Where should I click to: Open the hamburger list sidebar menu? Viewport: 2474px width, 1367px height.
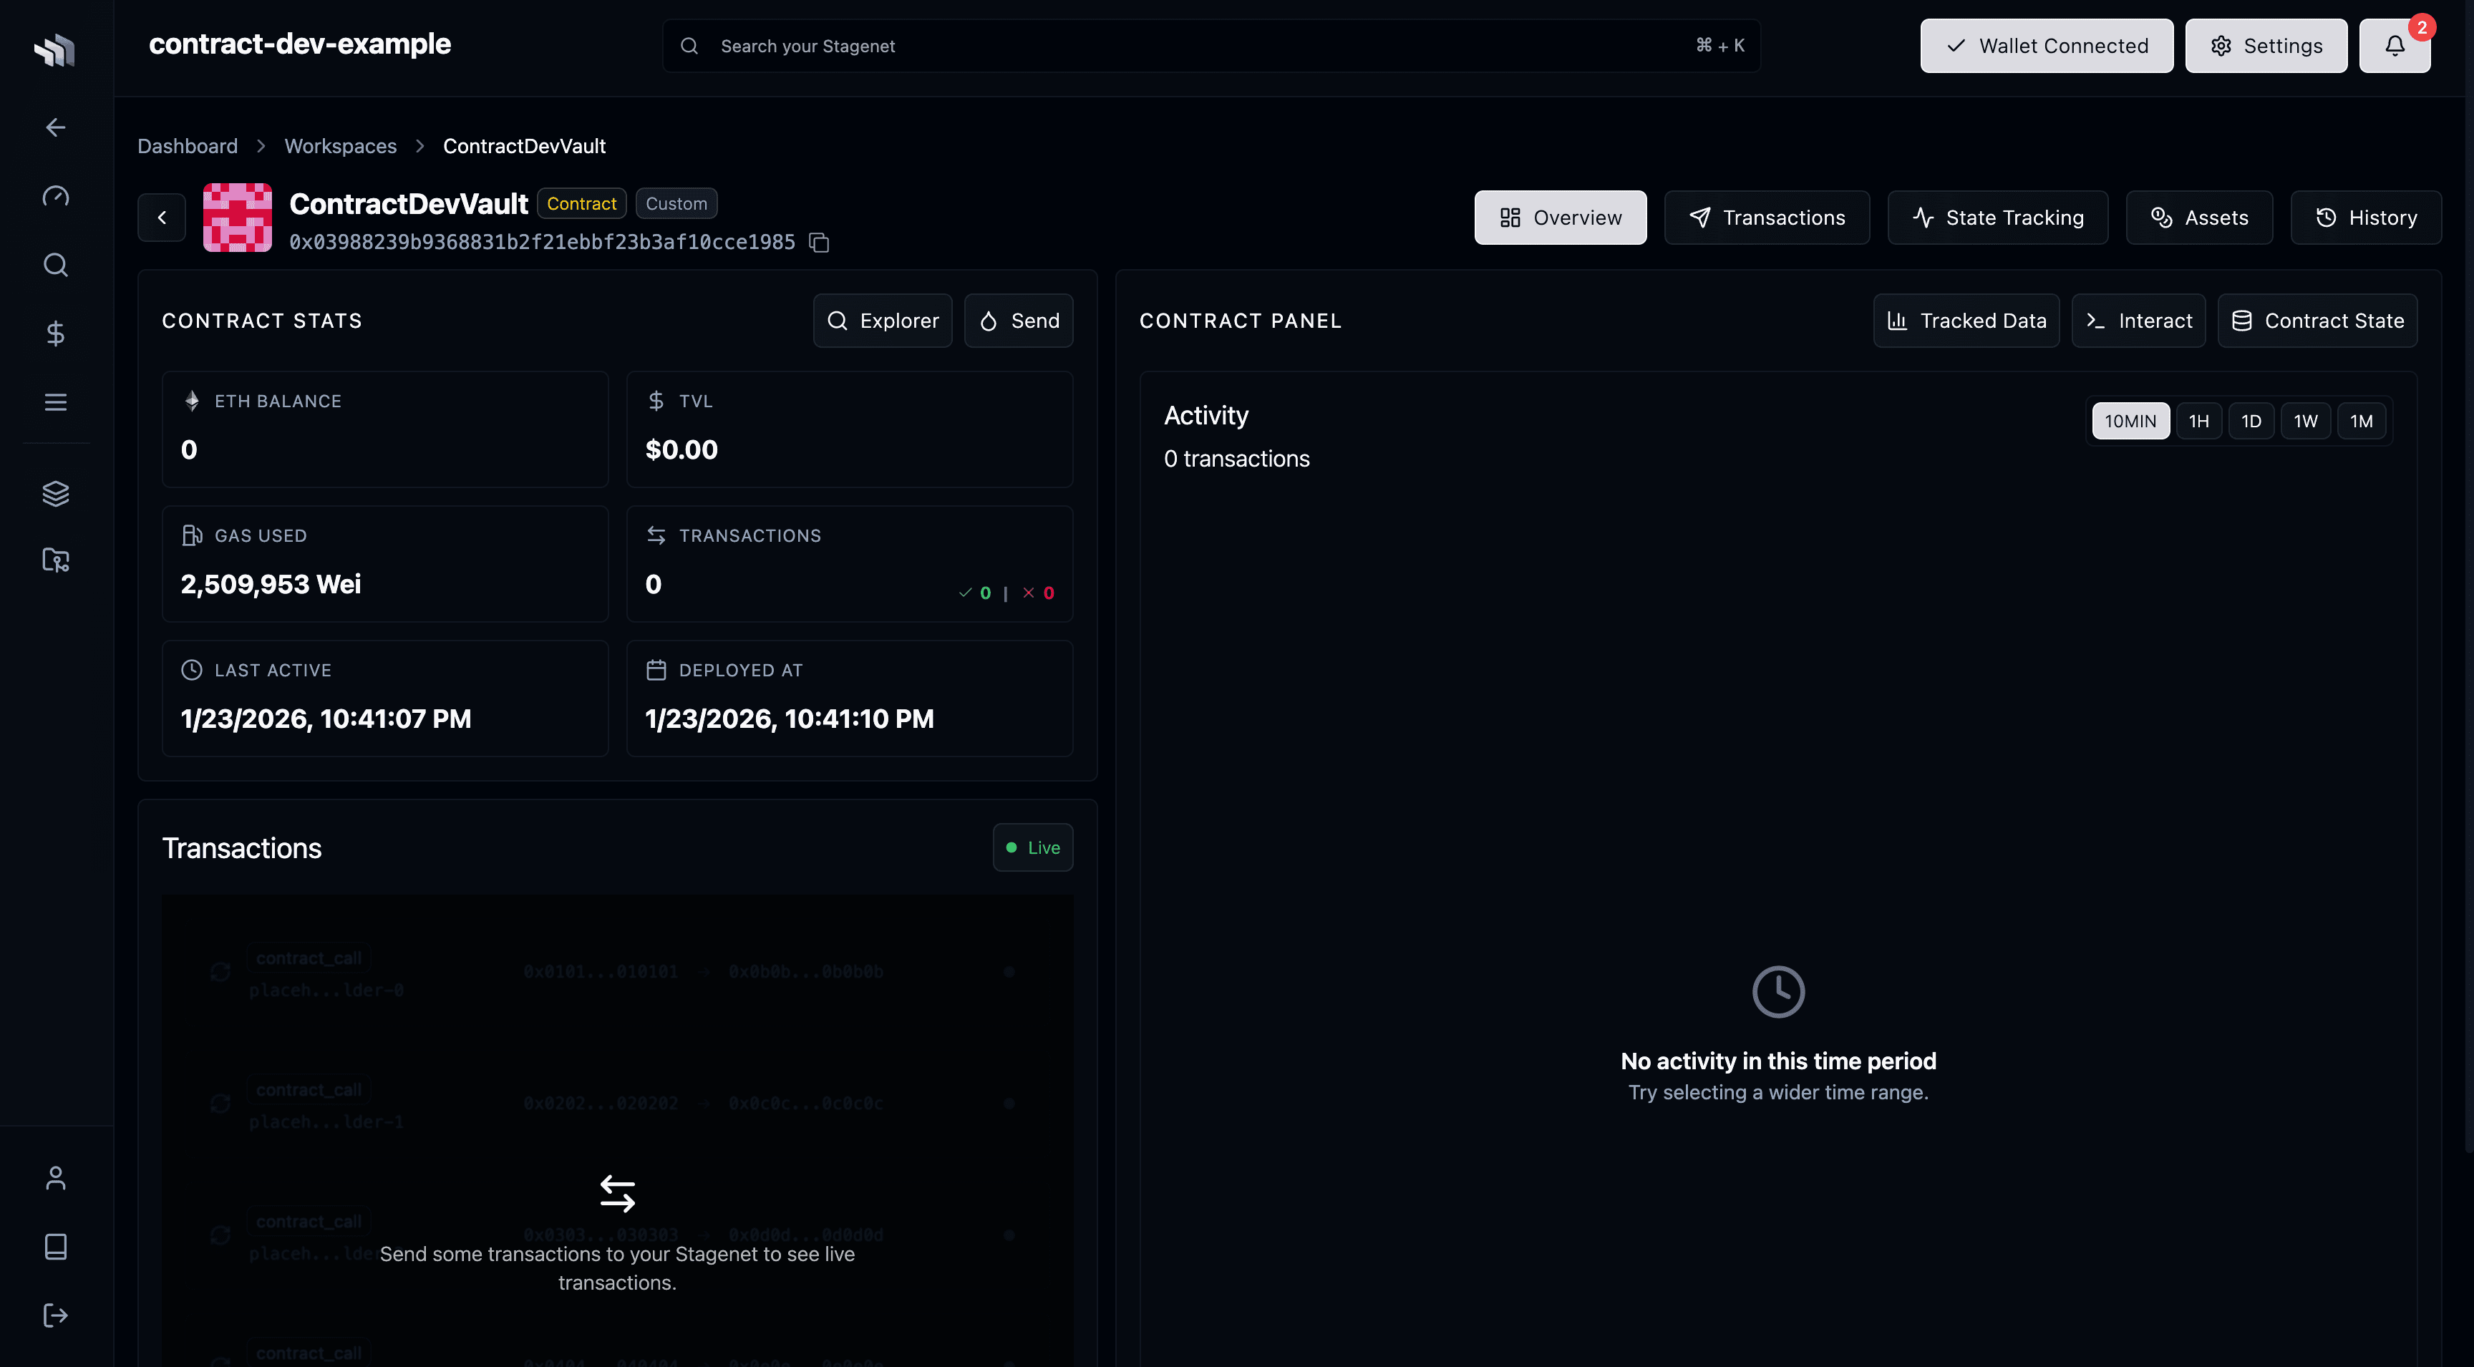coord(56,402)
